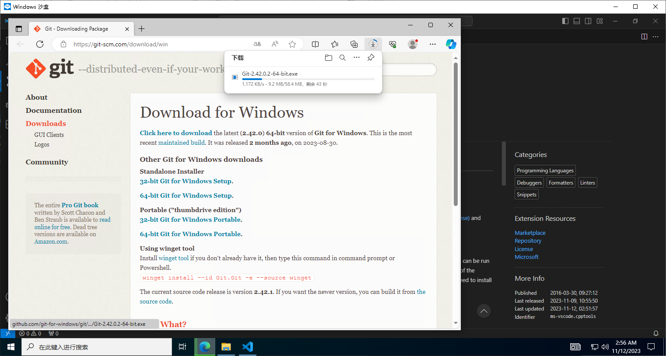The width and height of the screenshot is (666, 356).
Task: Click the Git-2.42.0.2-64-bit.exe download item
Action: 303,79
